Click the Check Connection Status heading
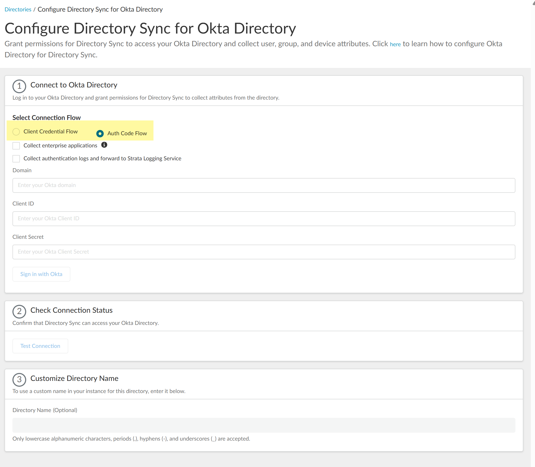535x467 pixels. tap(71, 310)
